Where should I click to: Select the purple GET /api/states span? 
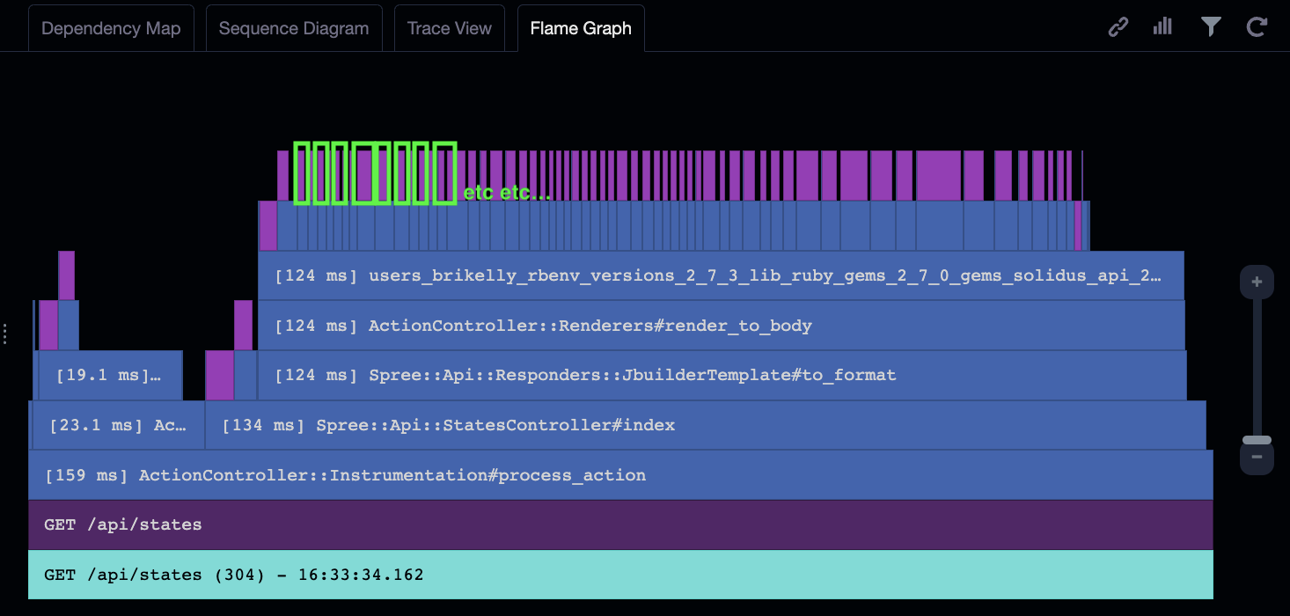coord(616,524)
